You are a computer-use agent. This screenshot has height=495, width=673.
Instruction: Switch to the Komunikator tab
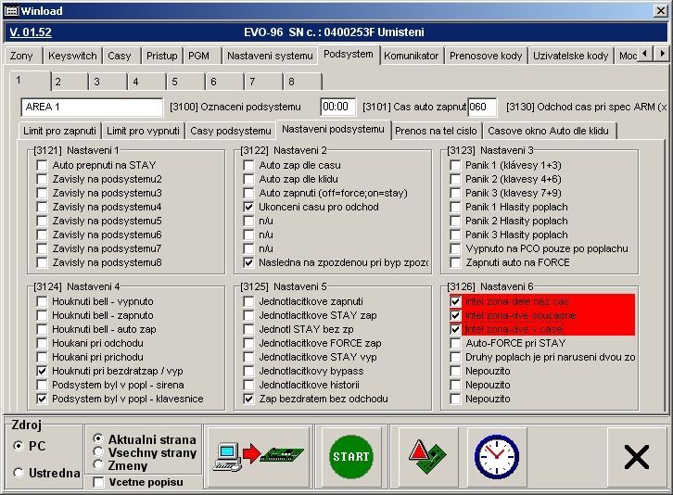(411, 56)
